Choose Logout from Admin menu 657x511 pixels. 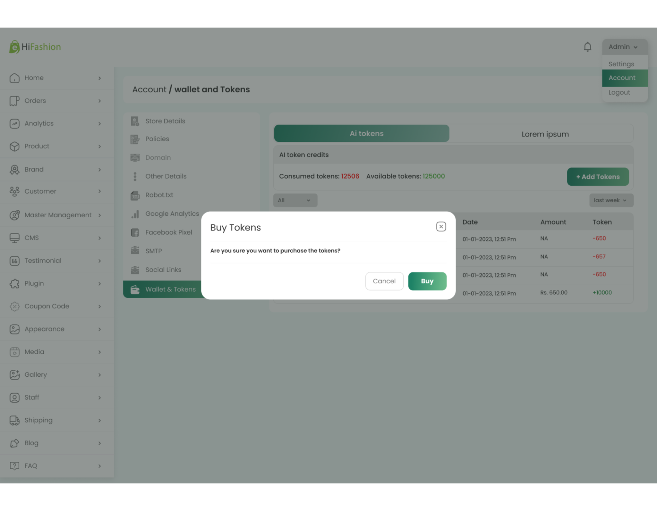coord(619,92)
